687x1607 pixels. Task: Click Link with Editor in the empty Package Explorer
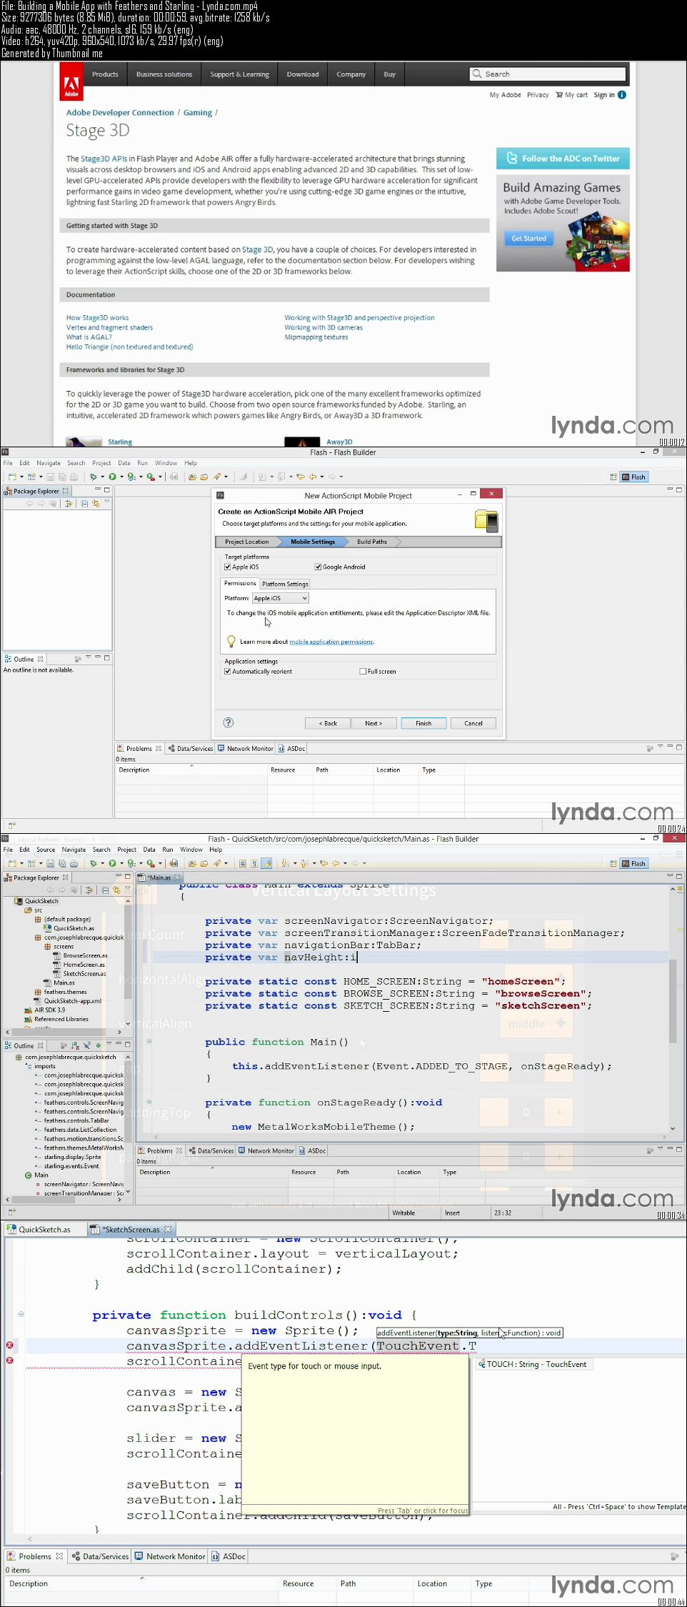click(96, 504)
